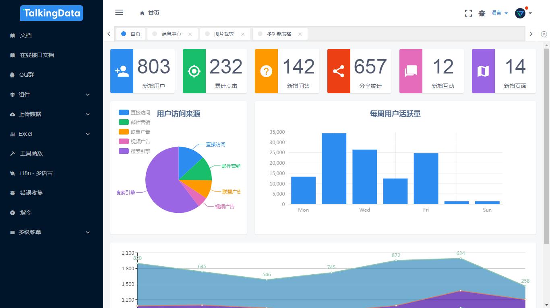Screen dimensions: 550x308
Task: Expand the Excel submenu chevron
Action: tap(88, 134)
